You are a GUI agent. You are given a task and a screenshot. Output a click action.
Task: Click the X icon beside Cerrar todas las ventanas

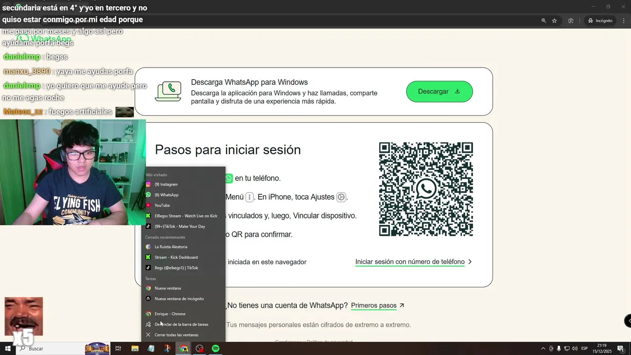[148, 335]
